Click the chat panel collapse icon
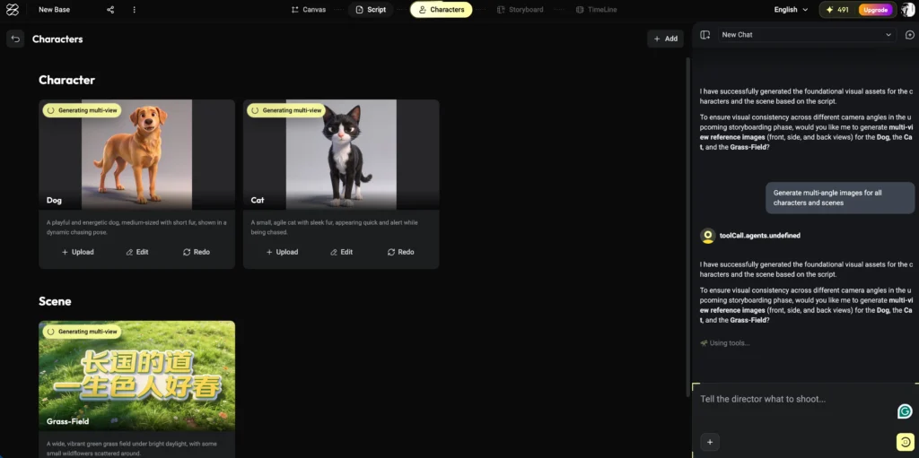Screen dimensions: 919x458 [705, 35]
